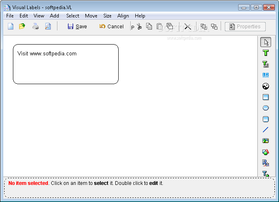
Task: Click the Print icon
Action: click(x=35, y=26)
